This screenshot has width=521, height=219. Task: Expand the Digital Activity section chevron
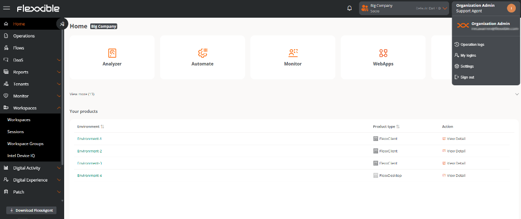(x=59, y=168)
